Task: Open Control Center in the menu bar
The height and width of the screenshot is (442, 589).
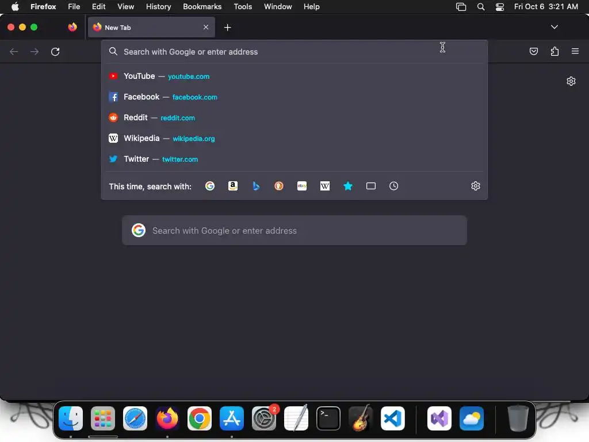Action: coord(500,7)
